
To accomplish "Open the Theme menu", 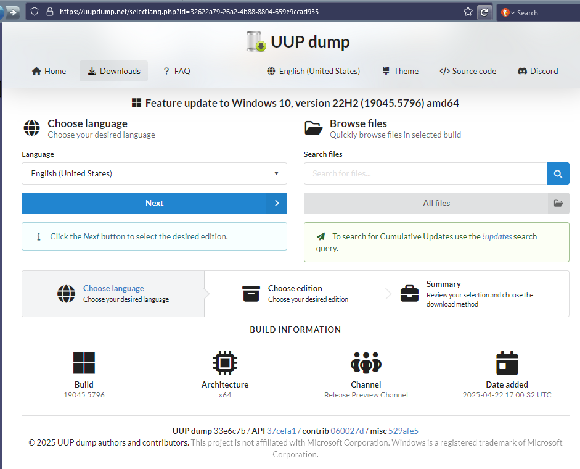I will coord(400,71).
